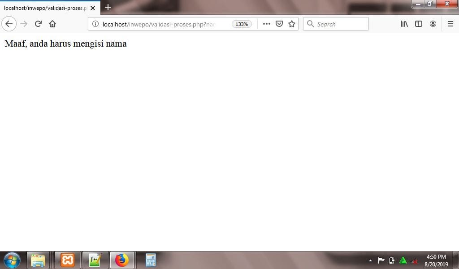Screen dimensions: 459x269
Task: Open Action Center flag icon
Action: 381,260
